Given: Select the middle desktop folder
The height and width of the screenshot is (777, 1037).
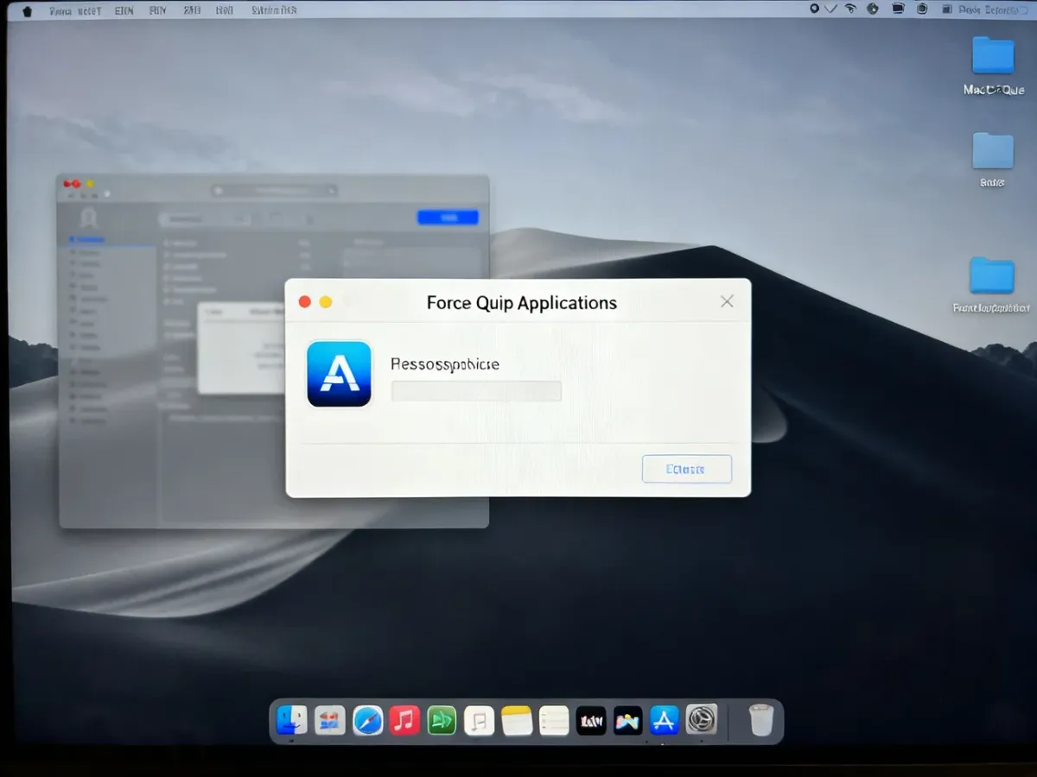Looking at the screenshot, I should tap(993, 151).
